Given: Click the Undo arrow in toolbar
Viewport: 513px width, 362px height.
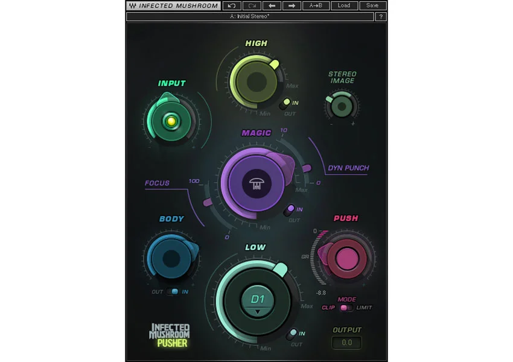Looking at the screenshot, I should tap(232, 5).
